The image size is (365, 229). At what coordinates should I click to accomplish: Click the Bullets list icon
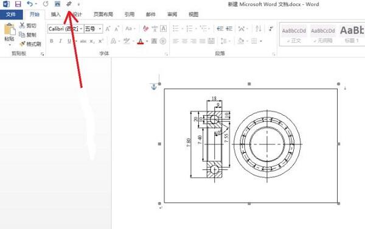tap(176, 29)
